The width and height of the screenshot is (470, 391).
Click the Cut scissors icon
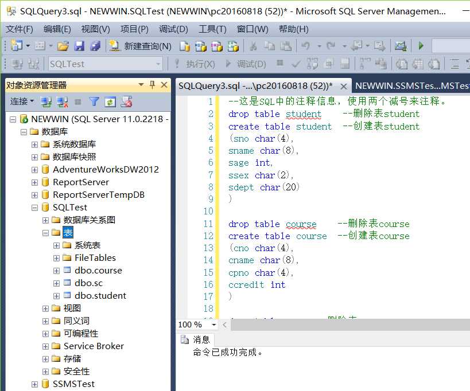(254, 46)
